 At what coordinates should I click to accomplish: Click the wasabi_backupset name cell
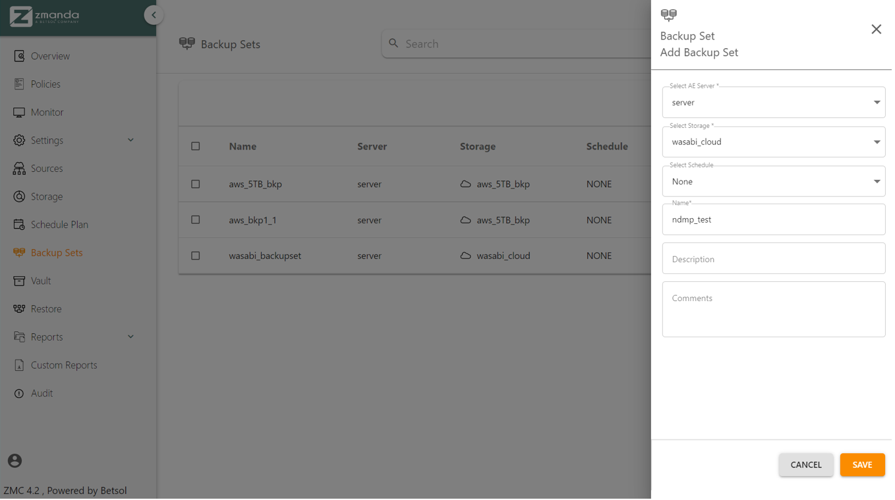pyautogui.click(x=266, y=256)
